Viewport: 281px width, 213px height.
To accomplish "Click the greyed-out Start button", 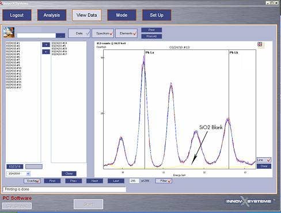I will click(x=88, y=204).
